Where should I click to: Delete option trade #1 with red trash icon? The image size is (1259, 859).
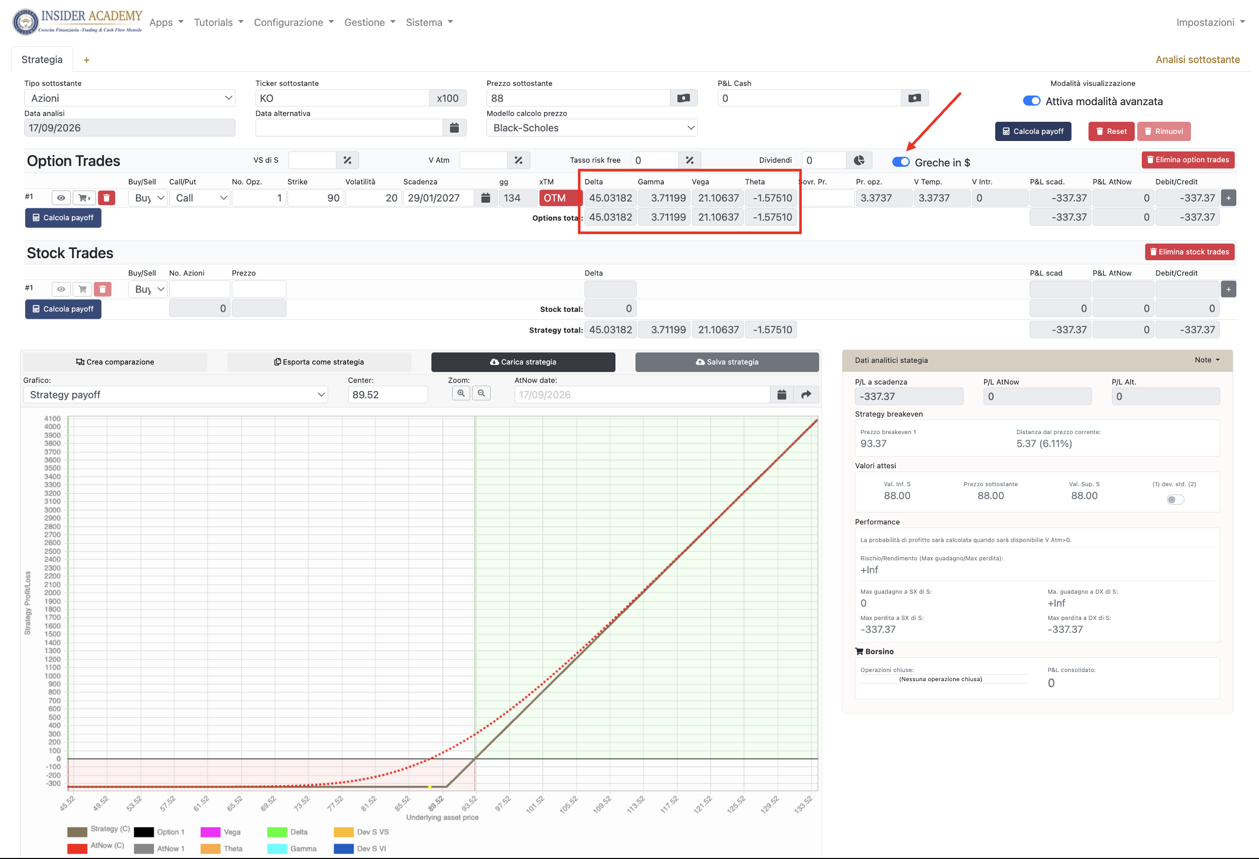(x=107, y=198)
